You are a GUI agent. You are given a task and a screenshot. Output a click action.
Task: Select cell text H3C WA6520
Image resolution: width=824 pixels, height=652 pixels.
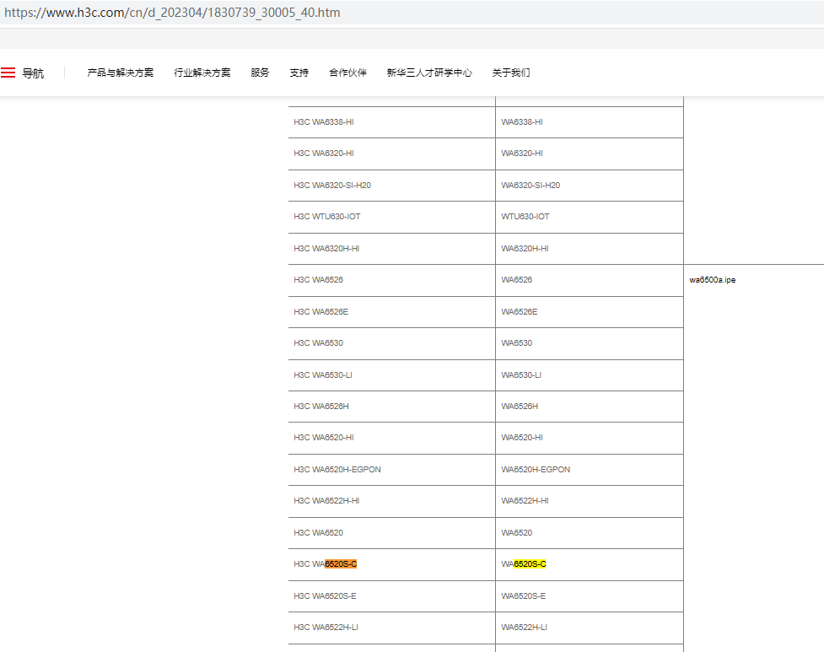tap(318, 533)
